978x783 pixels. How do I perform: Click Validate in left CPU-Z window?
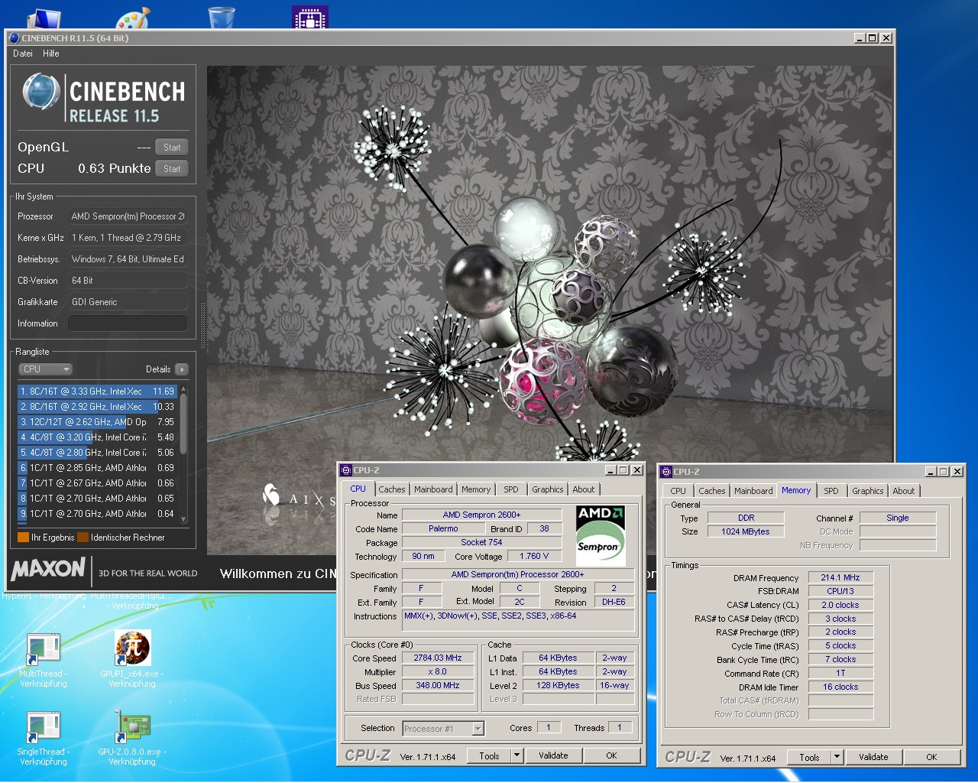553,755
